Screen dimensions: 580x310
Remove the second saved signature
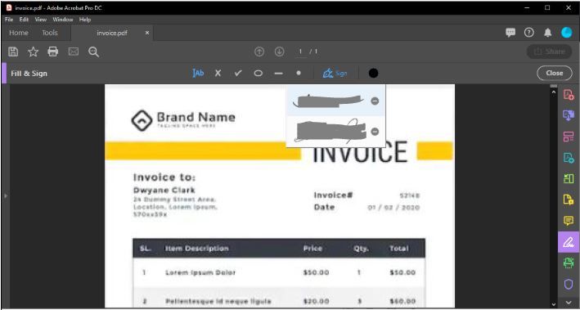[x=375, y=132]
